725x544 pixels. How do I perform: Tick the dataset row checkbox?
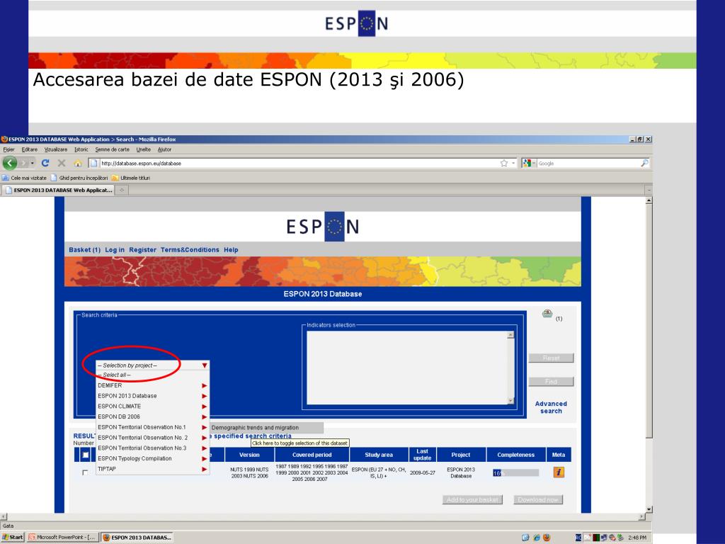(85, 472)
